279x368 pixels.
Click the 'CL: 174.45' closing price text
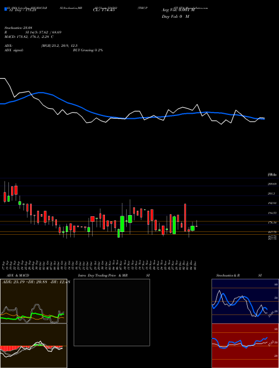point(104,10)
